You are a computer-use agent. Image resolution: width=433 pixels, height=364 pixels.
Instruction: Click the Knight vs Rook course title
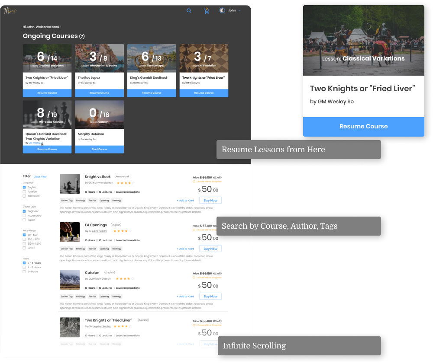point(98,177)
